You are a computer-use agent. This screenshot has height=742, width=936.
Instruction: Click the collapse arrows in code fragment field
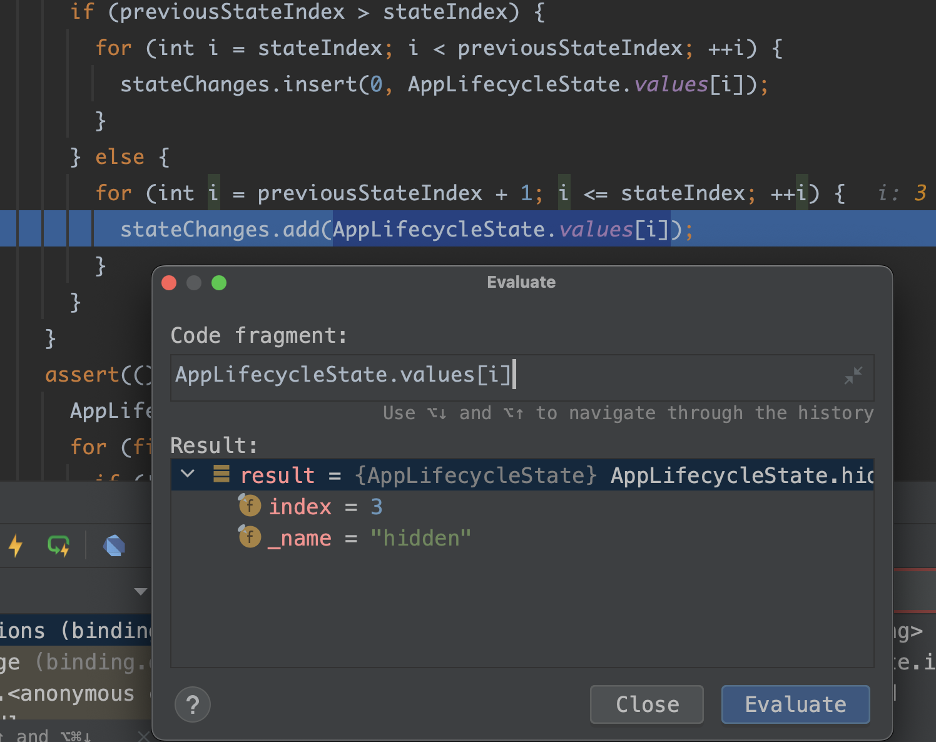(x=853, y=375)
